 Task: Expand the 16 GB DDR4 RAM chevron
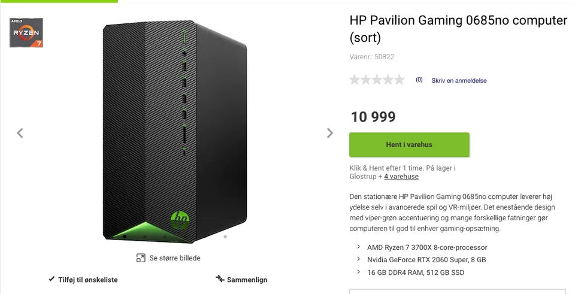click(x=358, y=272)
